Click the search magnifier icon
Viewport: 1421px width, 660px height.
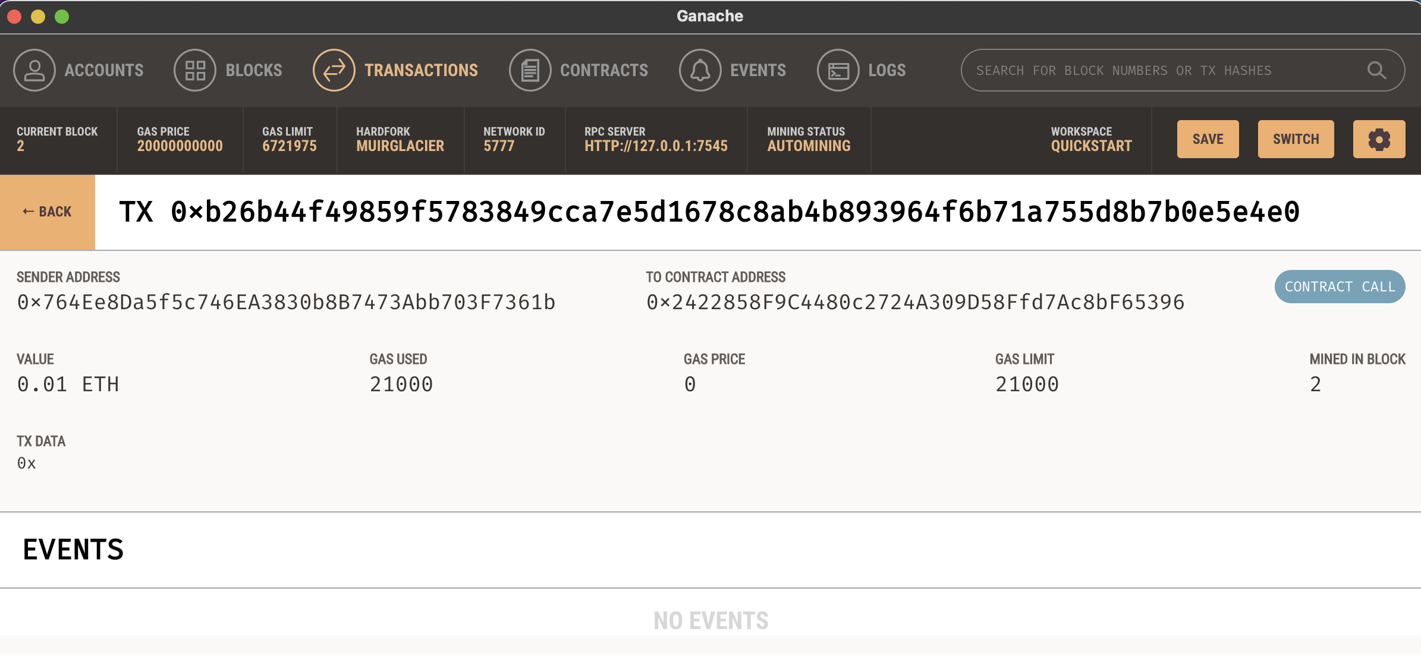(1376, 70)
